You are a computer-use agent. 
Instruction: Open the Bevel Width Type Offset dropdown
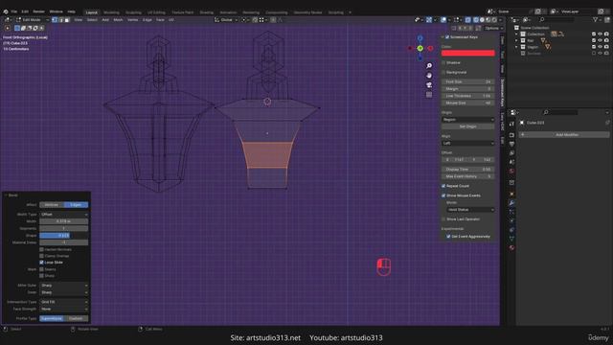click(64, 215)
